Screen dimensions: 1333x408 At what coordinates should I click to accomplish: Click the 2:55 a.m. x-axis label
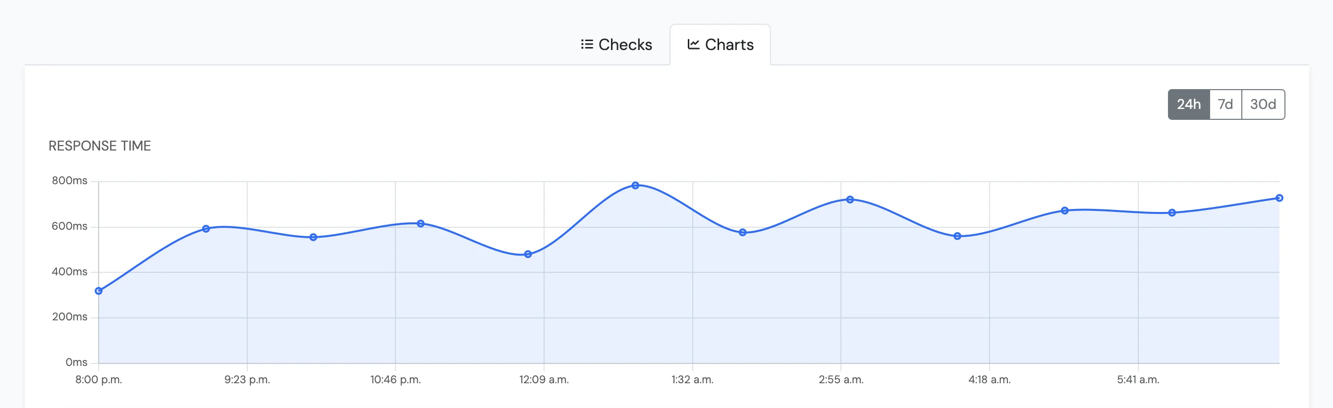(x=841, y=380)
